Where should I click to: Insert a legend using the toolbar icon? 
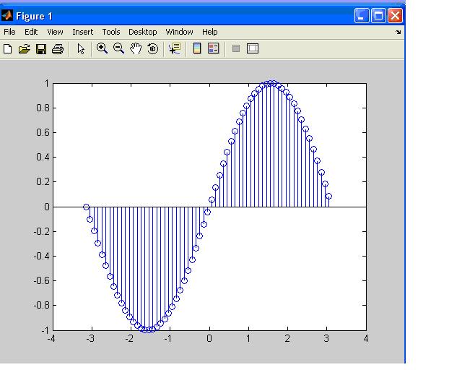214,48
